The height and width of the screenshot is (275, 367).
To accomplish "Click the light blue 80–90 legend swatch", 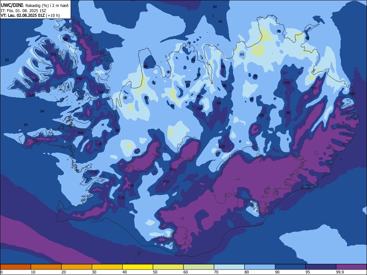I will pos(260,267).
